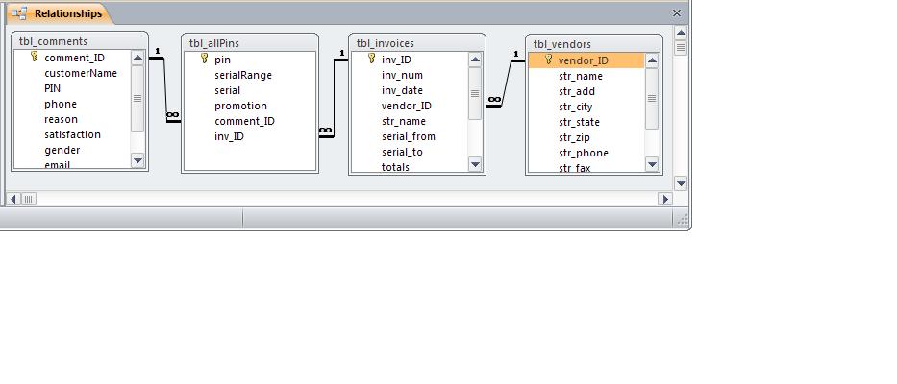The width and height of the screenshot is (897, 384).
Task: Select the str_name field in tbl_vendors
Action: point(581,76)
